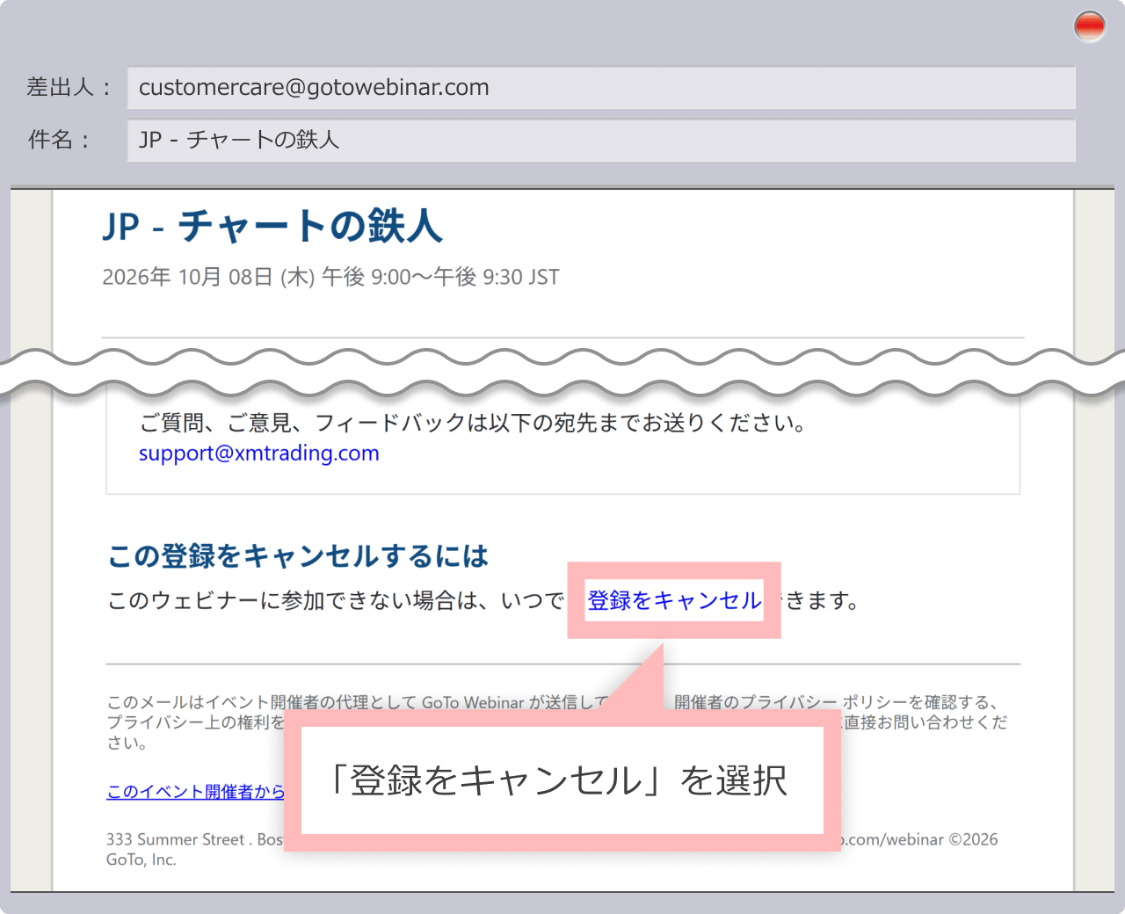Select the subject field JP - チャートの鉄人
The image size is (1125, 914).
[x=601, y=141]
